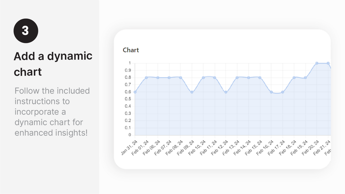Click the "Add a dynamic chart" heading
Image resolution: width=345 pixels, height=194 pixels.
click(x=53, y=64)
